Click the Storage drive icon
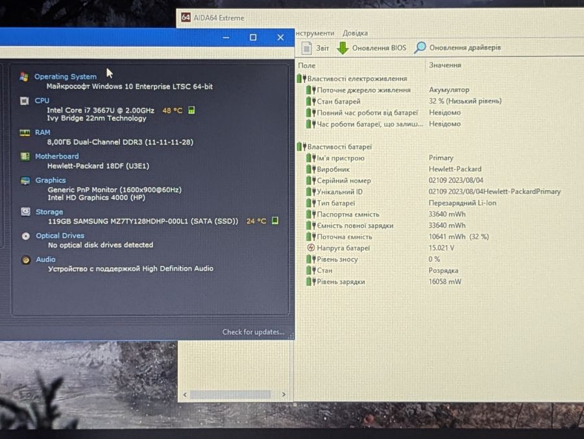The image size is (584, 439). coord(26,212)
